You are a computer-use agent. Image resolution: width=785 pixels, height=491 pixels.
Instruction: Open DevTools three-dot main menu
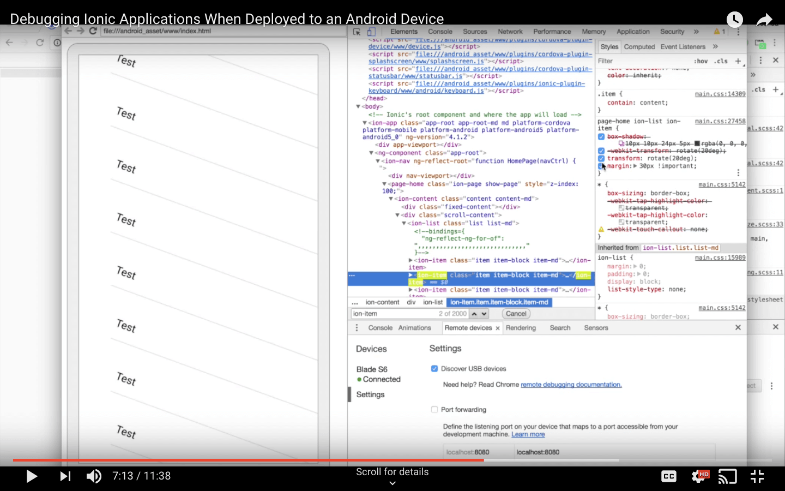[738, 32]
